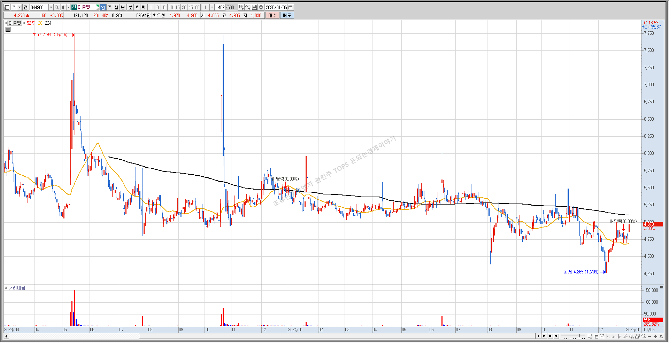Click the 최저 4,265 (12/09) low label

(581, 272)
